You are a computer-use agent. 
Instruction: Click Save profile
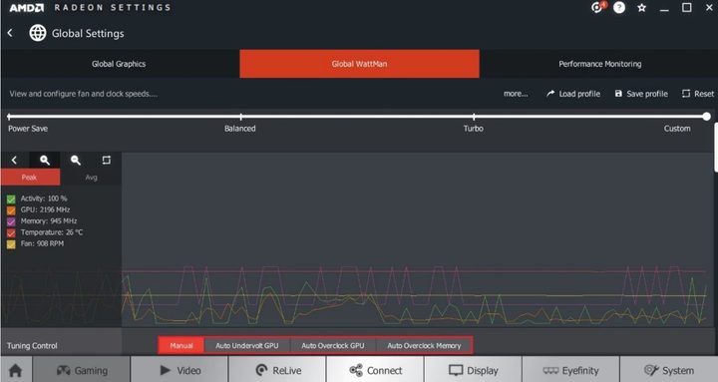pyautogui.click(x=641, y=94)
